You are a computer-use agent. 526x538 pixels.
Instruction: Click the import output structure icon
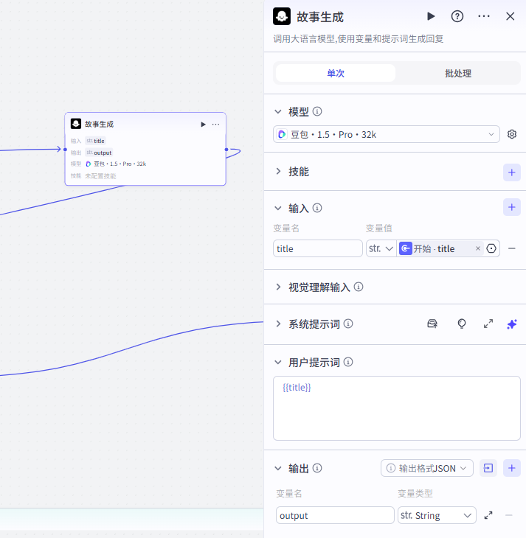[488, 468]
